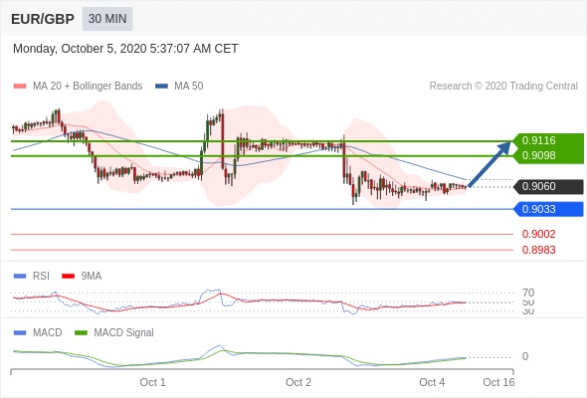Click the 0.9098 green resistance label
The height and width of the screenshot is (398, 587).
coord(538,155)
